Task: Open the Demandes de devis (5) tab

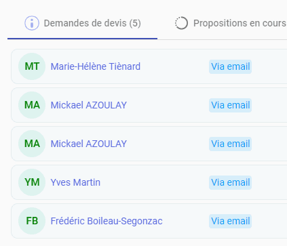Action: click(82, 23)
